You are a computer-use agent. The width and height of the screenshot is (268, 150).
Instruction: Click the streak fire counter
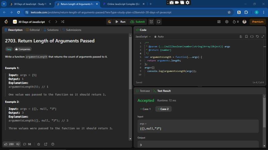click(236, 22)
